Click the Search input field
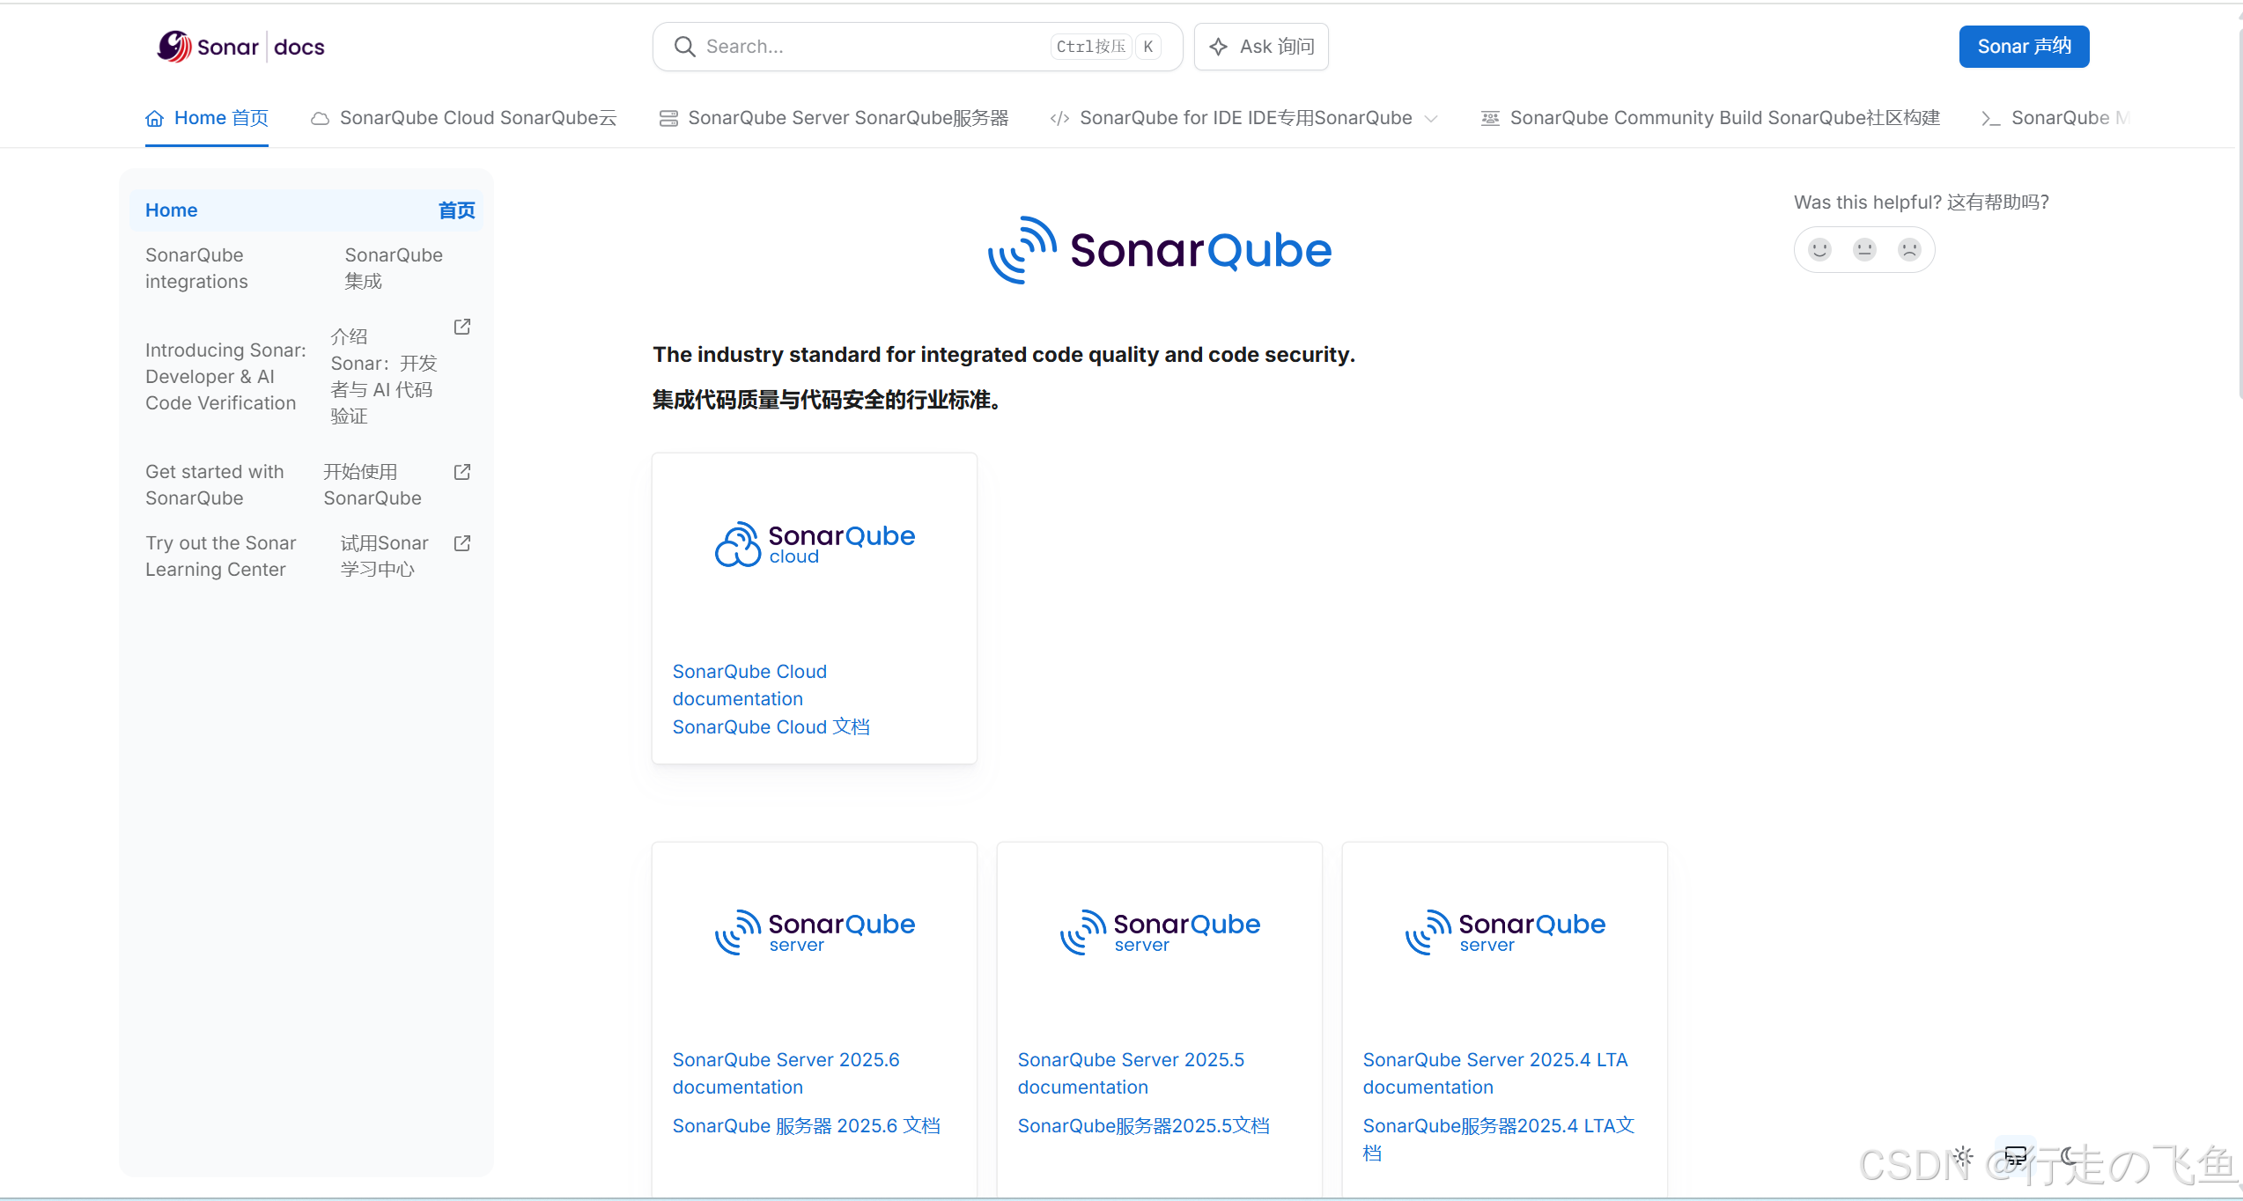 click(x=872, y=47)
